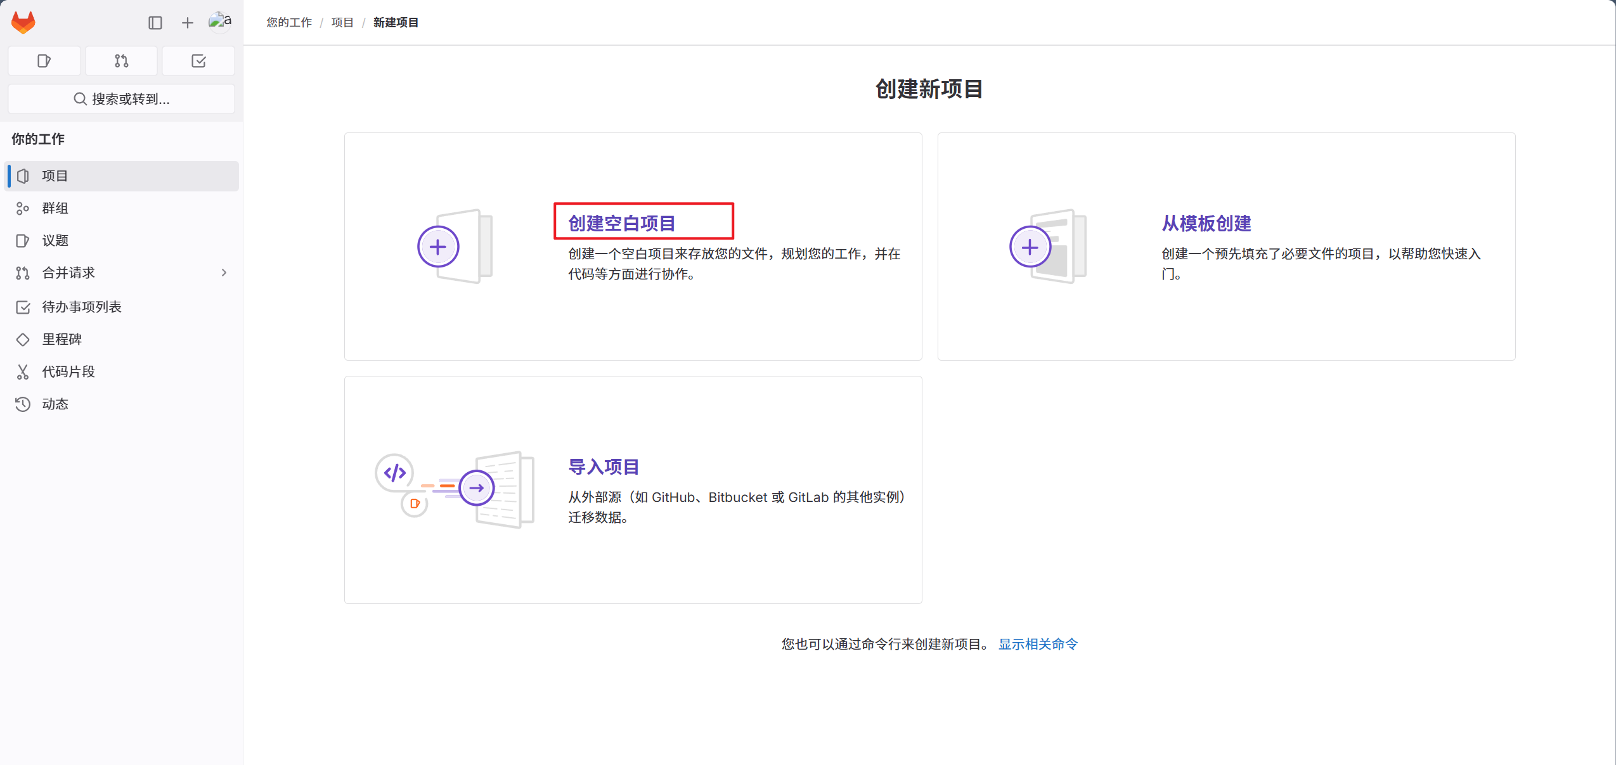The width and height of the screenshot is (1616, 765).
Task: Go to 里程碑 in the sidebar
Action: click(61, 339)
